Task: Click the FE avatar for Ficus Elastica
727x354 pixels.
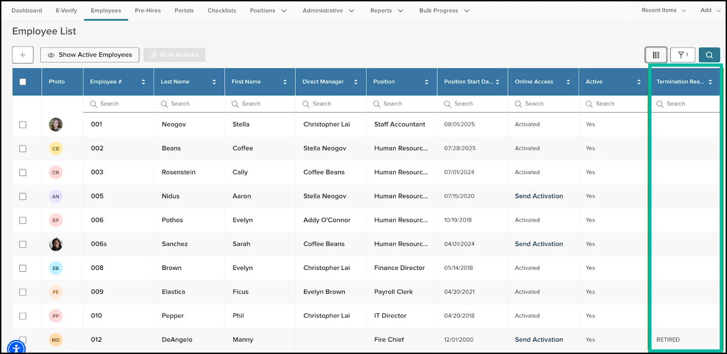Action: pos(56,292)
